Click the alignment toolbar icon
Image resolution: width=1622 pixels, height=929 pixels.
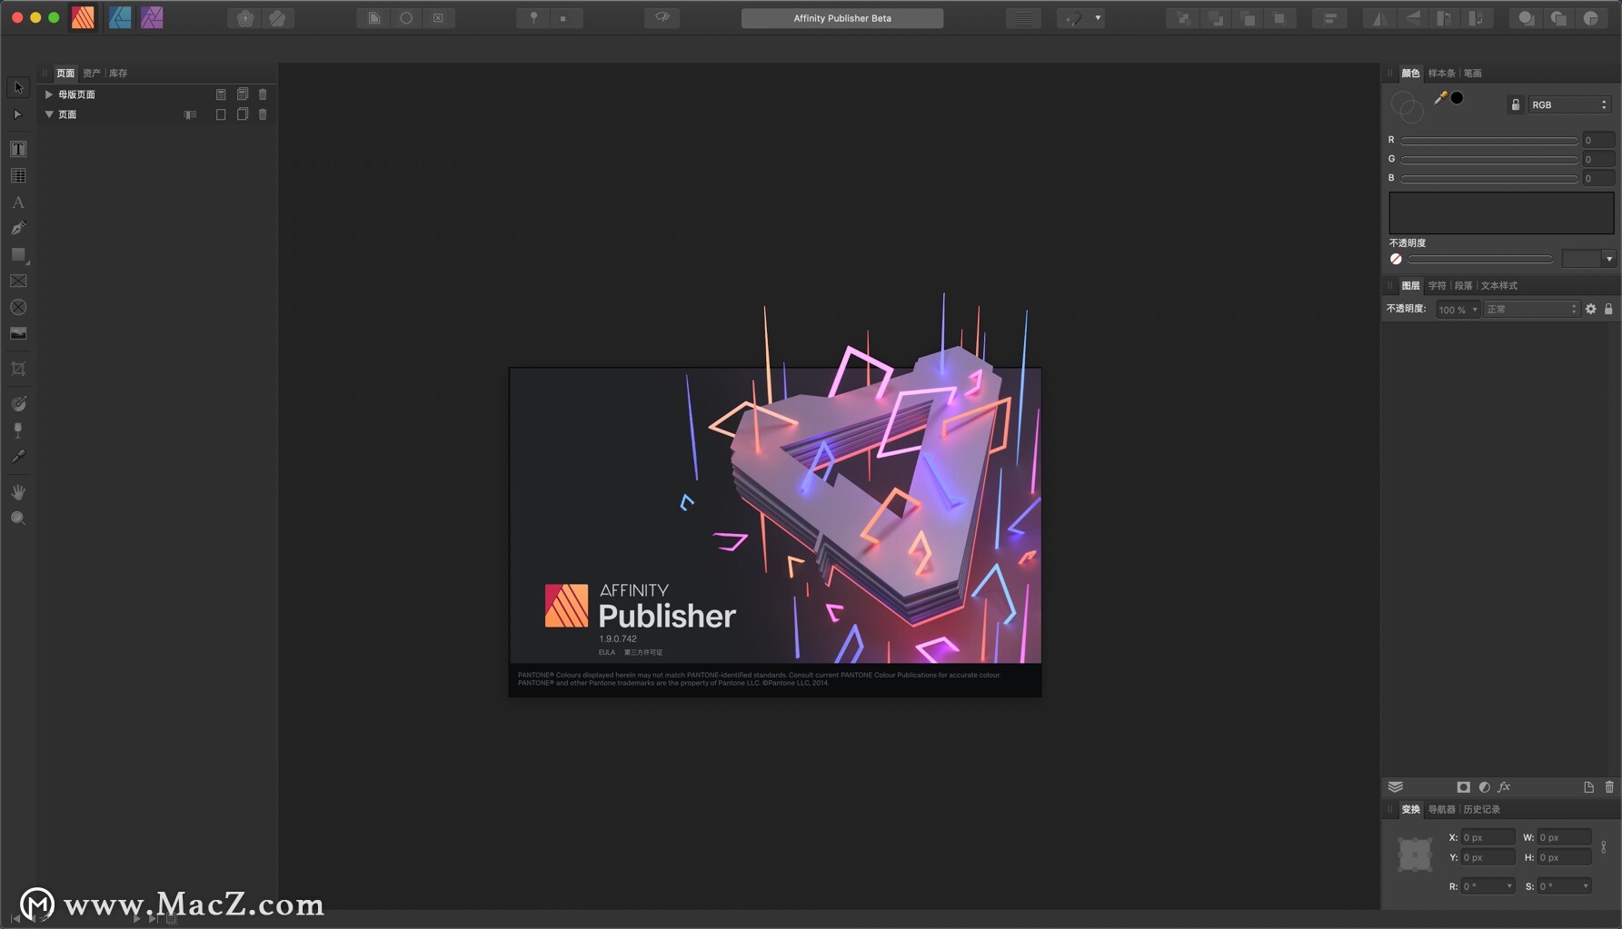tap(1329, 18)
